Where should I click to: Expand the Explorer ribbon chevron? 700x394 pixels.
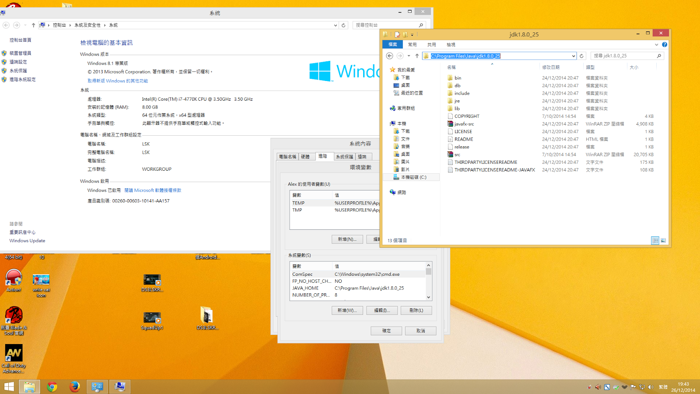tap(656, 45)
